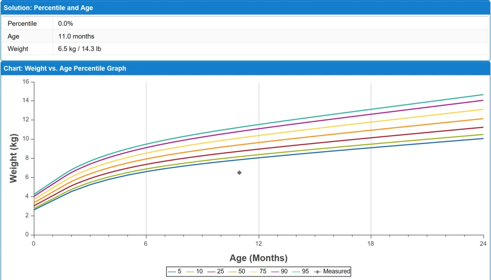Click the Weight (kg) axis title
The image size is (491, 280).
tap(14, 158)
